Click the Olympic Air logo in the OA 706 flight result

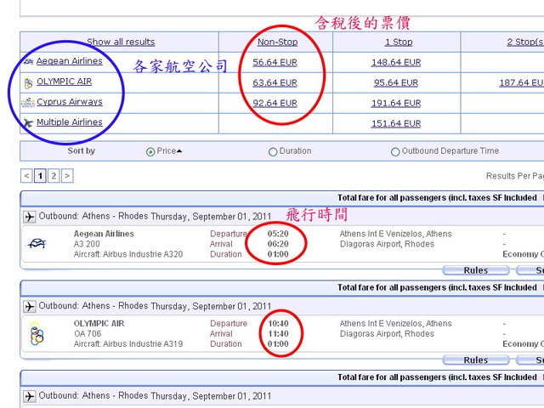[x=36, y=334]
